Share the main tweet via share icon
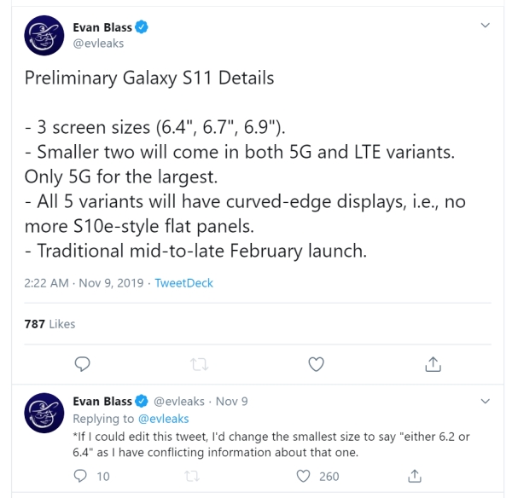 tap(431, 364)
